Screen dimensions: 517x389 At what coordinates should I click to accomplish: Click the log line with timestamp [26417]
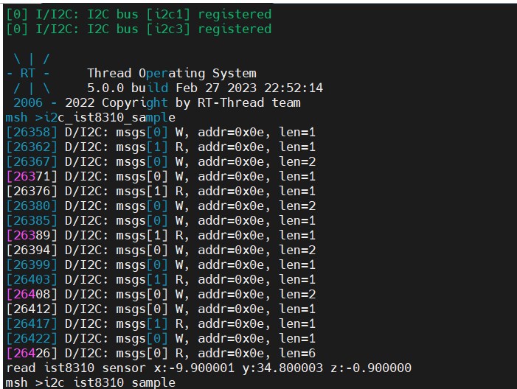161,323
